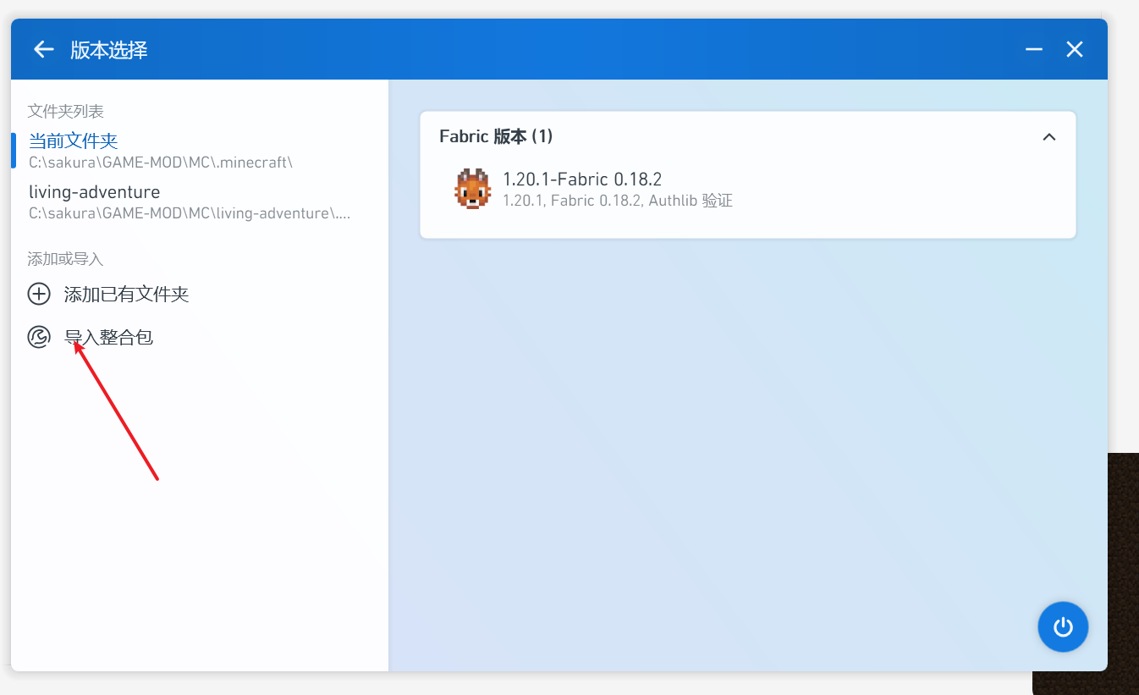This screenshot has width=1139, height=695.
Task: Click the .minecraft folder path text
Action: [x=160, y=162]
